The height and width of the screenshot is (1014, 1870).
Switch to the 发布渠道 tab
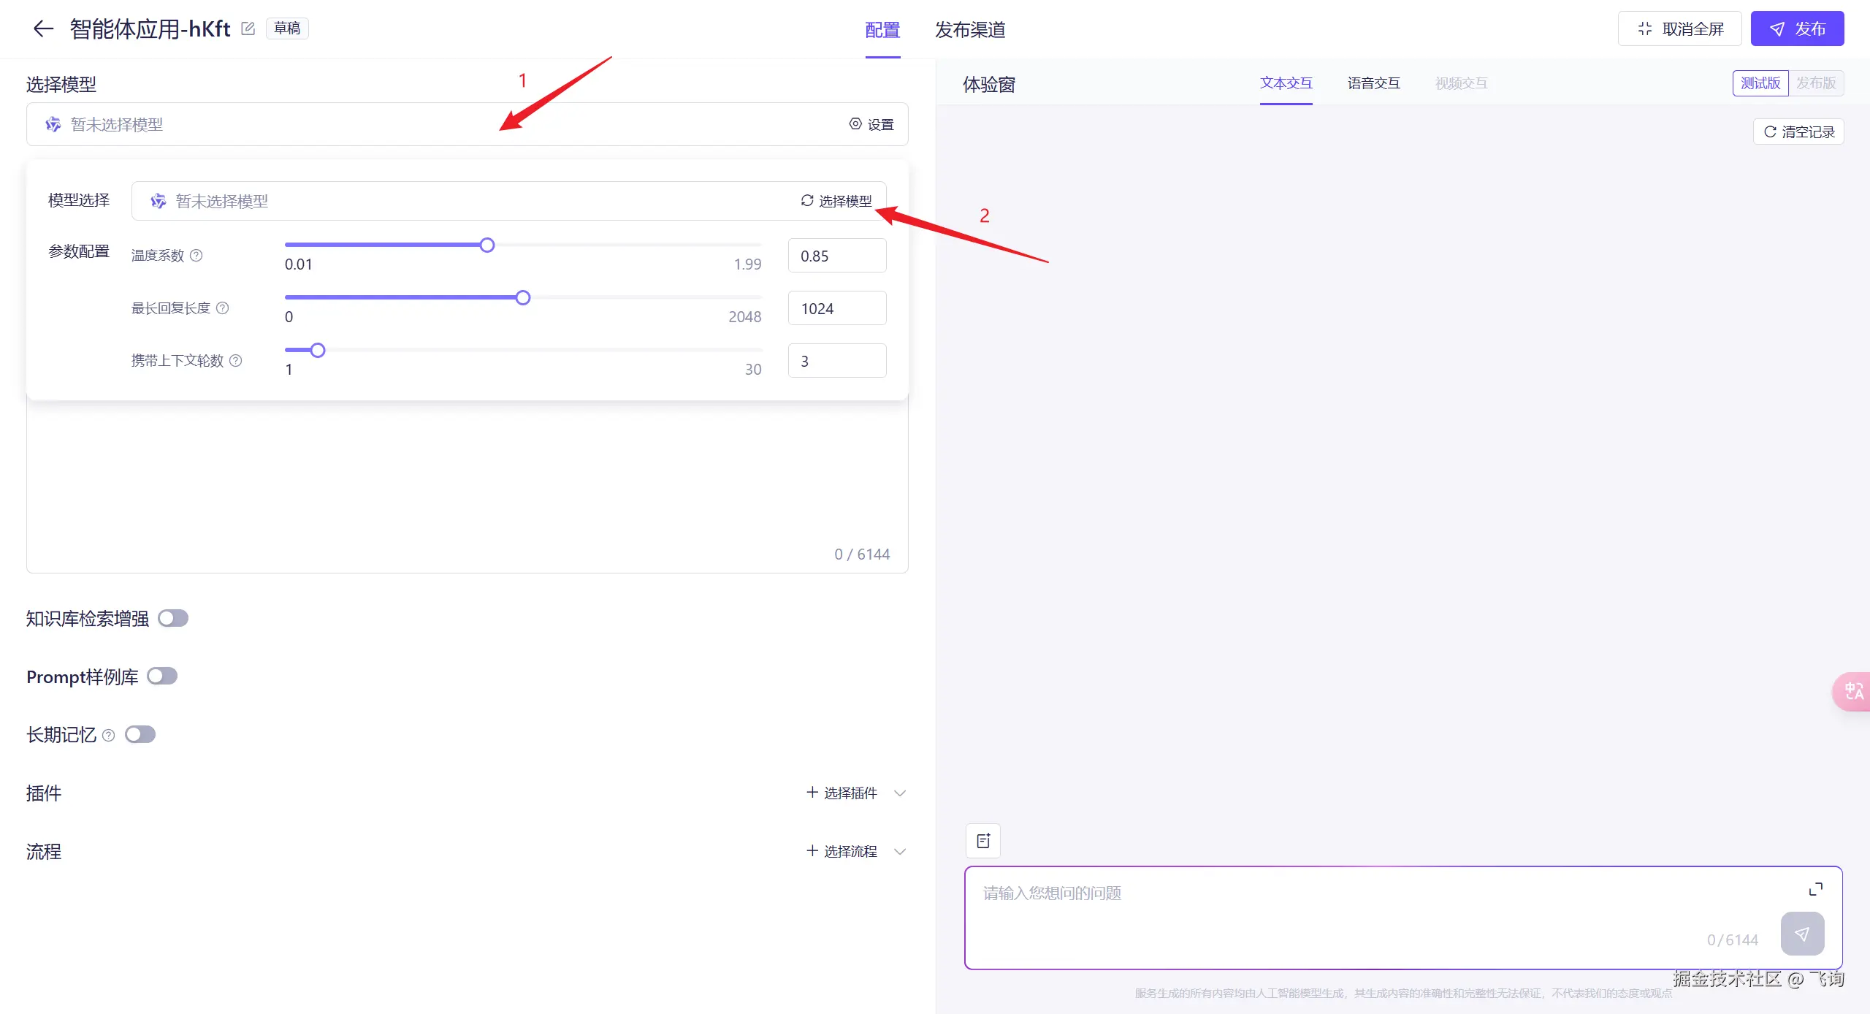[x=970, y=29]
